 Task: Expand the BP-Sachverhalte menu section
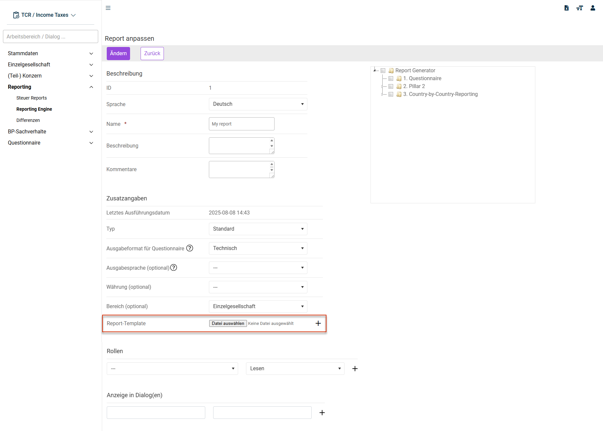[x=50, y=131]
